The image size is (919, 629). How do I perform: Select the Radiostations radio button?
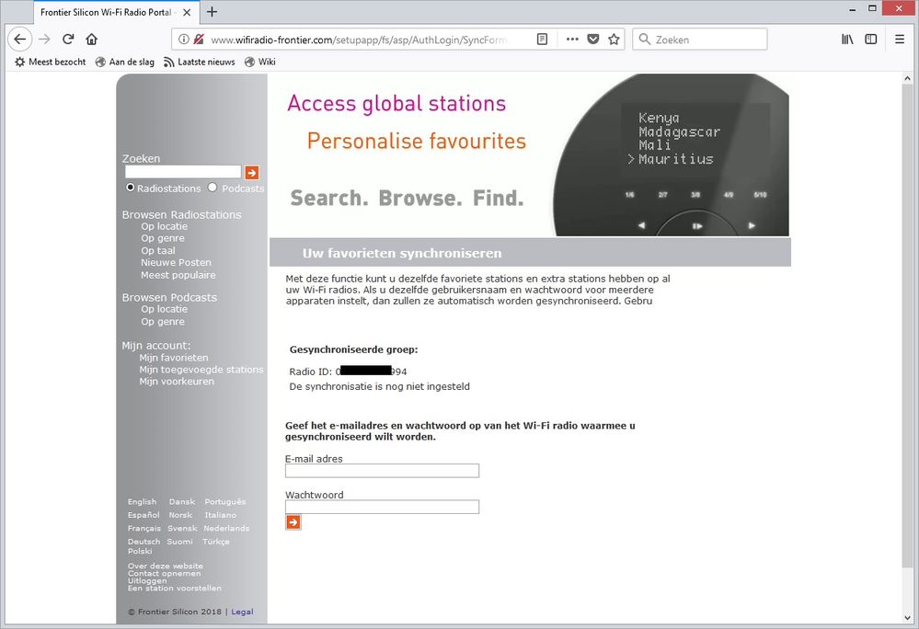click(x=131, y=188)
